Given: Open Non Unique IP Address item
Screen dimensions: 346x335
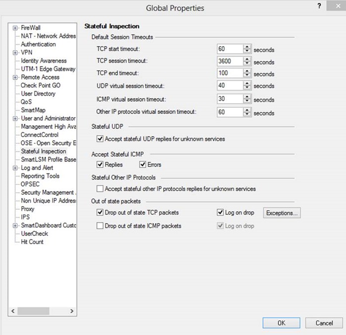Looking at the screenshot, I should point(49,201).
